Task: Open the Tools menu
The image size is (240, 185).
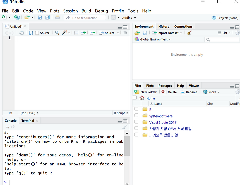Action: tap(133, 11)
